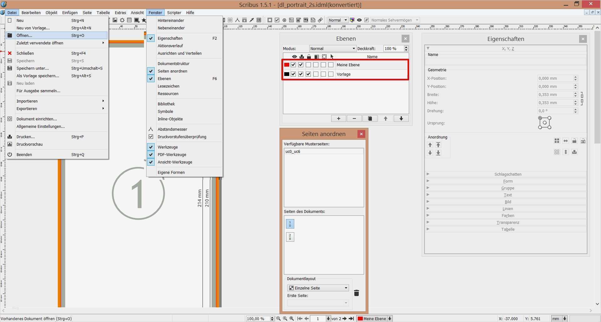Open the Dokumentlayout Einzelne Seite dropdown
Screen dimensions: 601x322
click(x=318, y=288)
